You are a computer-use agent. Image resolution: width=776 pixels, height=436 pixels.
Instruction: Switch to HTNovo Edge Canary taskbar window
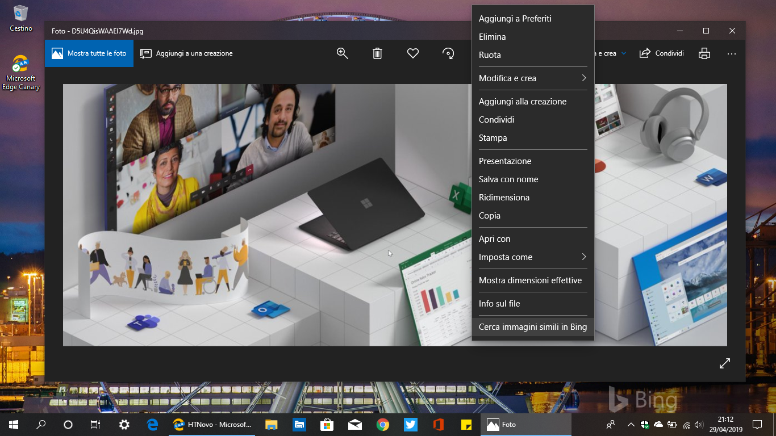click(x=212, y=425)
